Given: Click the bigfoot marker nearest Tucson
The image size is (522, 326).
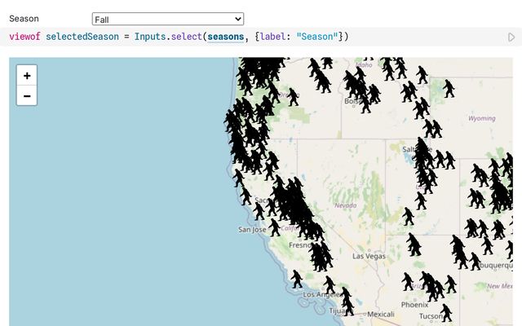Looking at the screenshot, I should 446,313.
